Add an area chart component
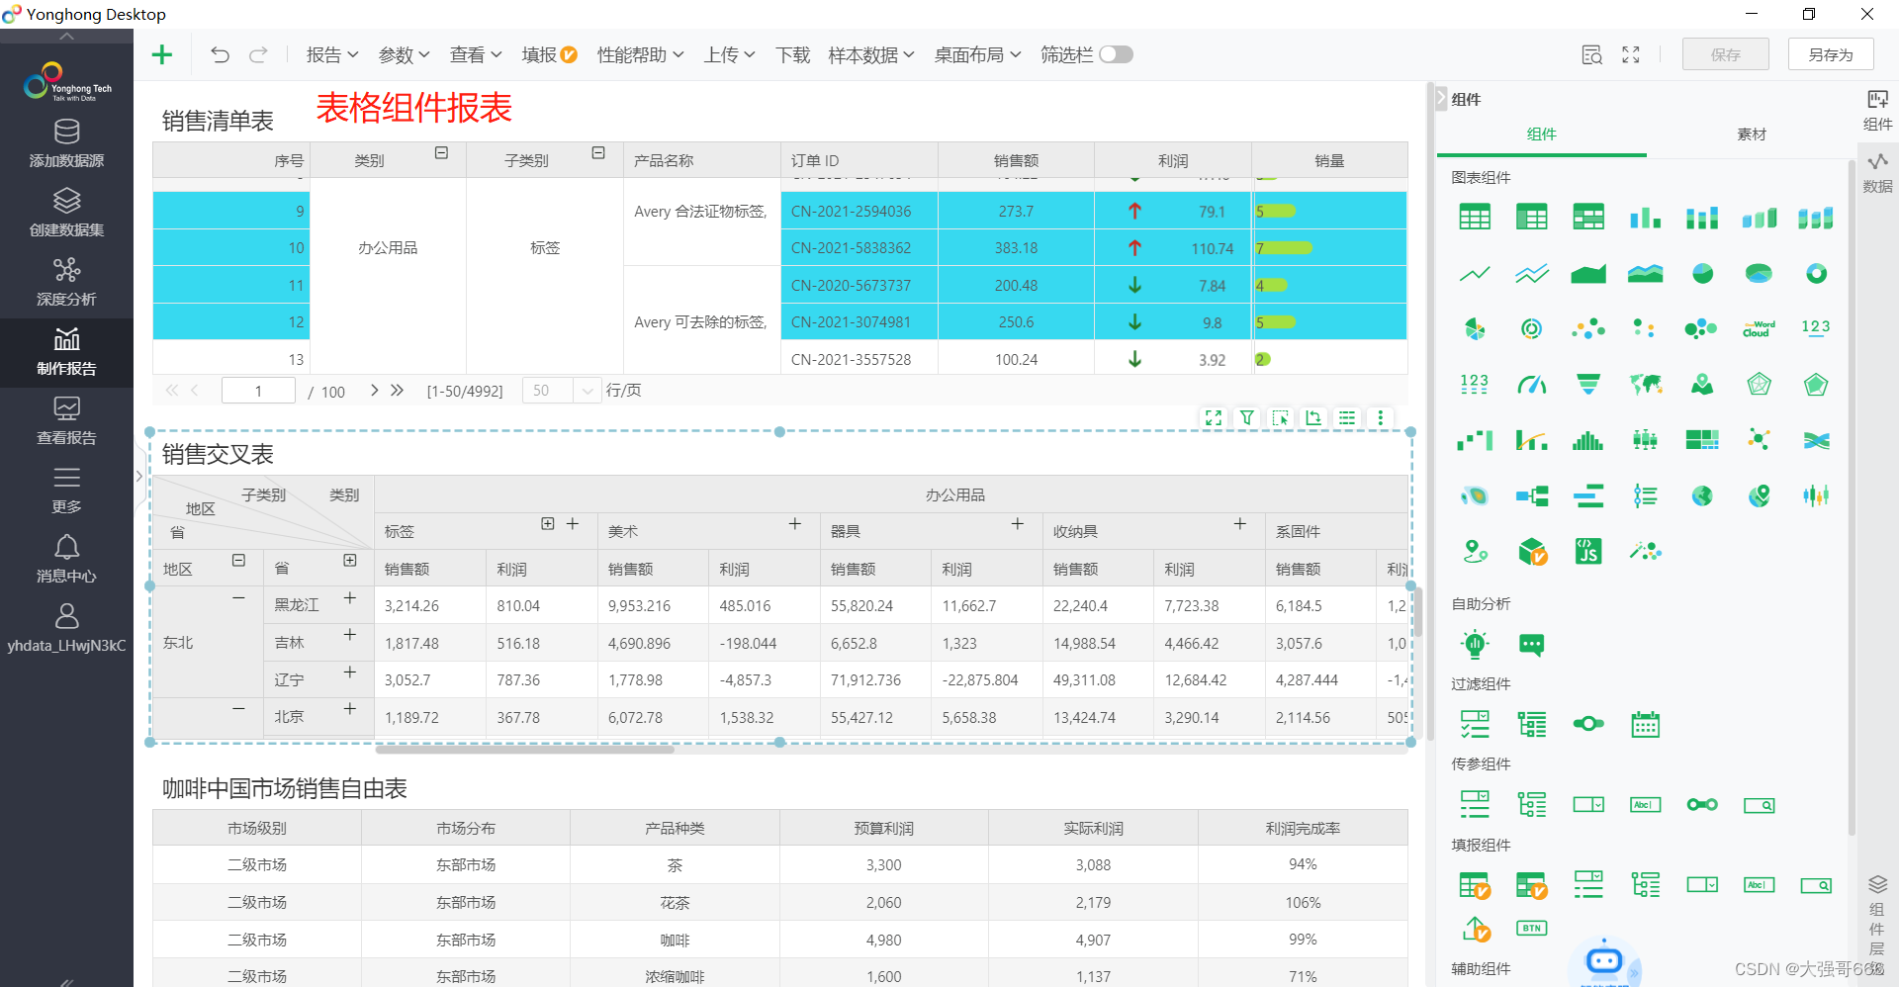The width and height of the screenshot is (1899, 987). point(1588,273)
